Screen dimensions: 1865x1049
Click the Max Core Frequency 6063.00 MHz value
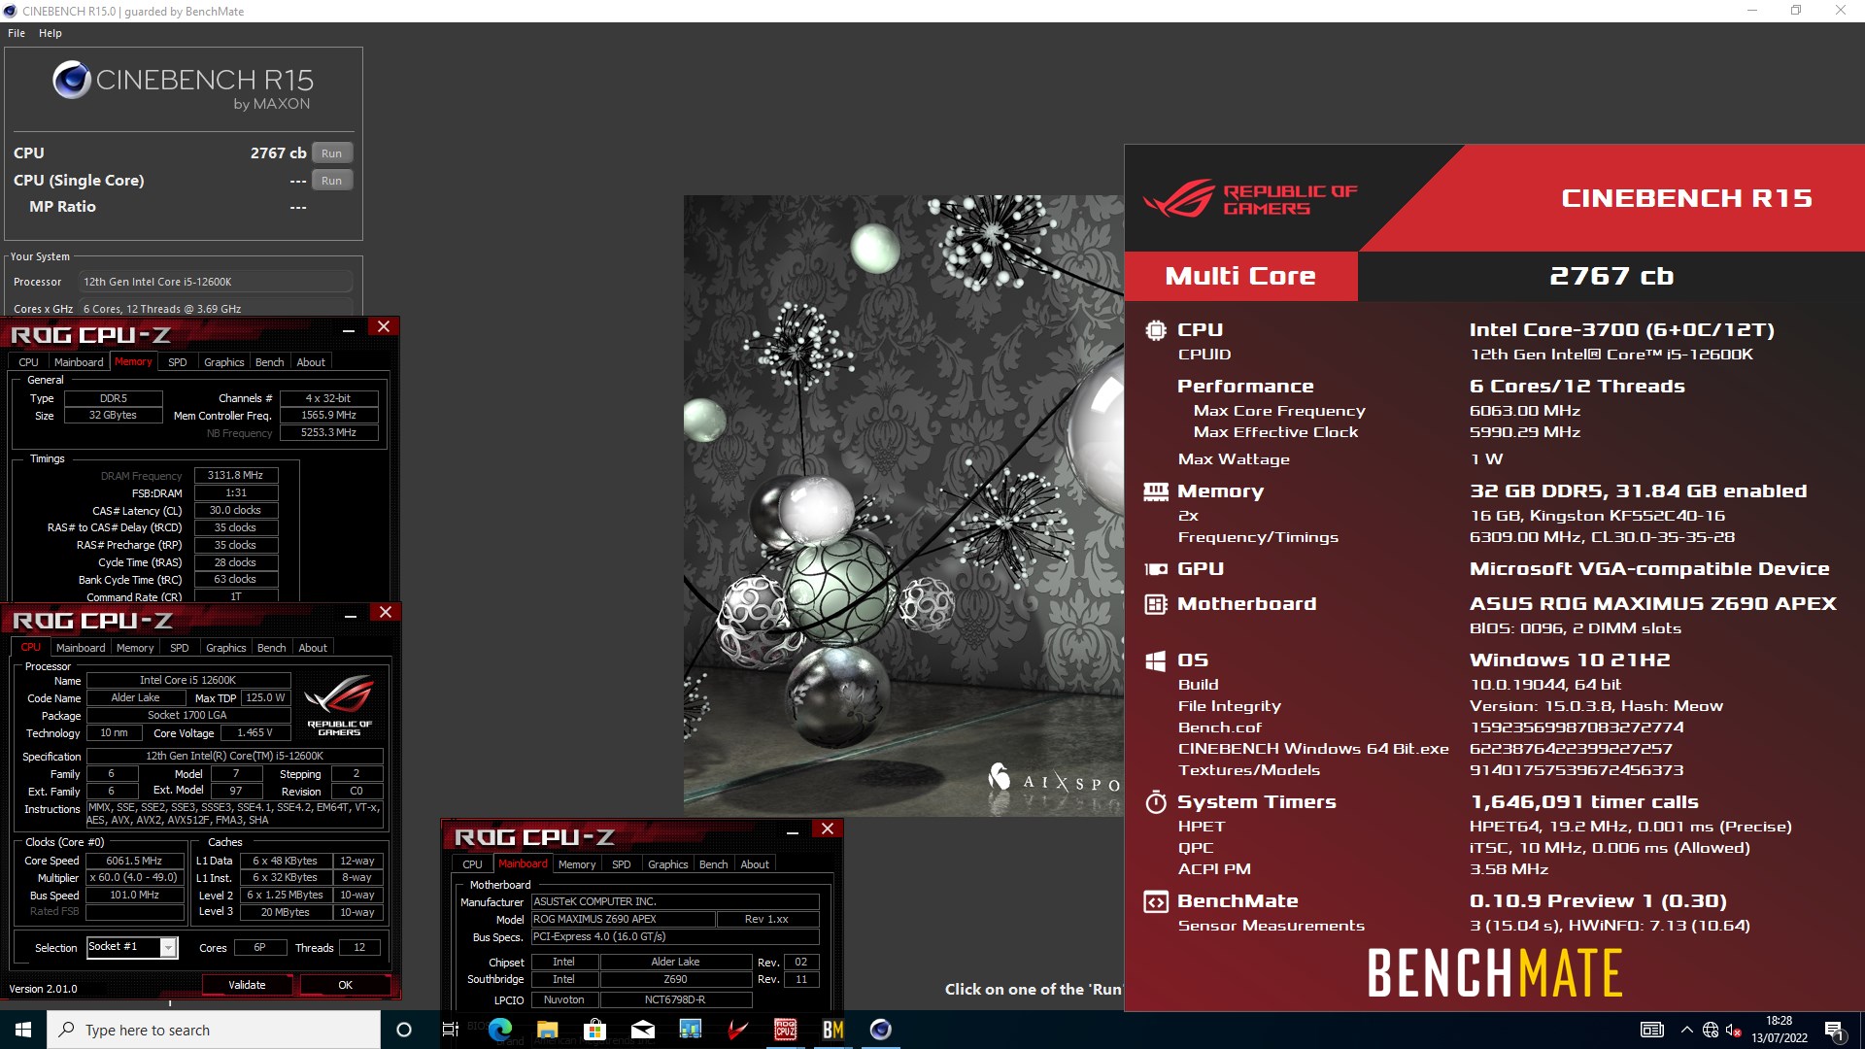point(1524,411)
